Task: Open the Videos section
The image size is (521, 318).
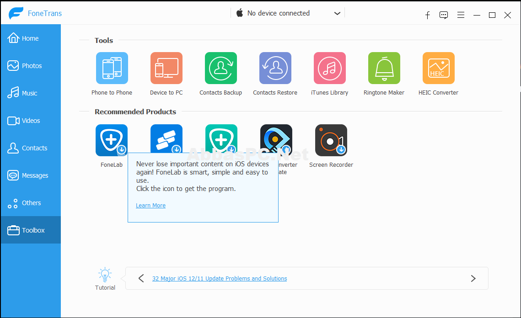Action: 31,121
